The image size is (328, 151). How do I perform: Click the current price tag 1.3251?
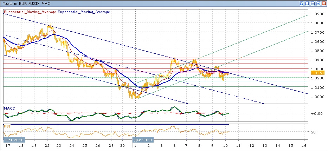pyautogui.click(x=317, y=73)
